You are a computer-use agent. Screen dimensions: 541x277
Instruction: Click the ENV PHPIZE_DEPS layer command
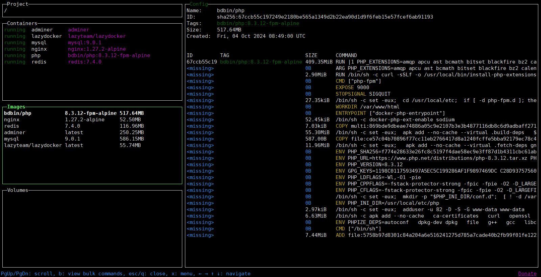[436, 222]
